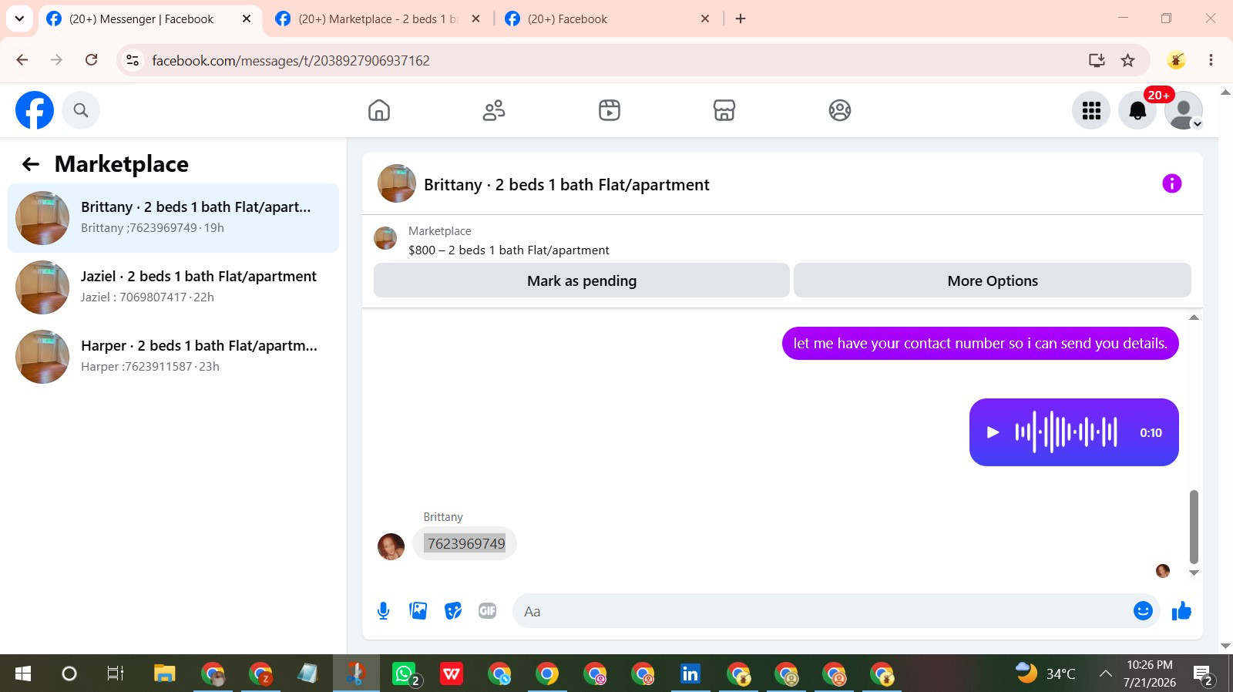Choose a GIF icon
Viewport: 1233px width, 692px height.
(487, 611)
